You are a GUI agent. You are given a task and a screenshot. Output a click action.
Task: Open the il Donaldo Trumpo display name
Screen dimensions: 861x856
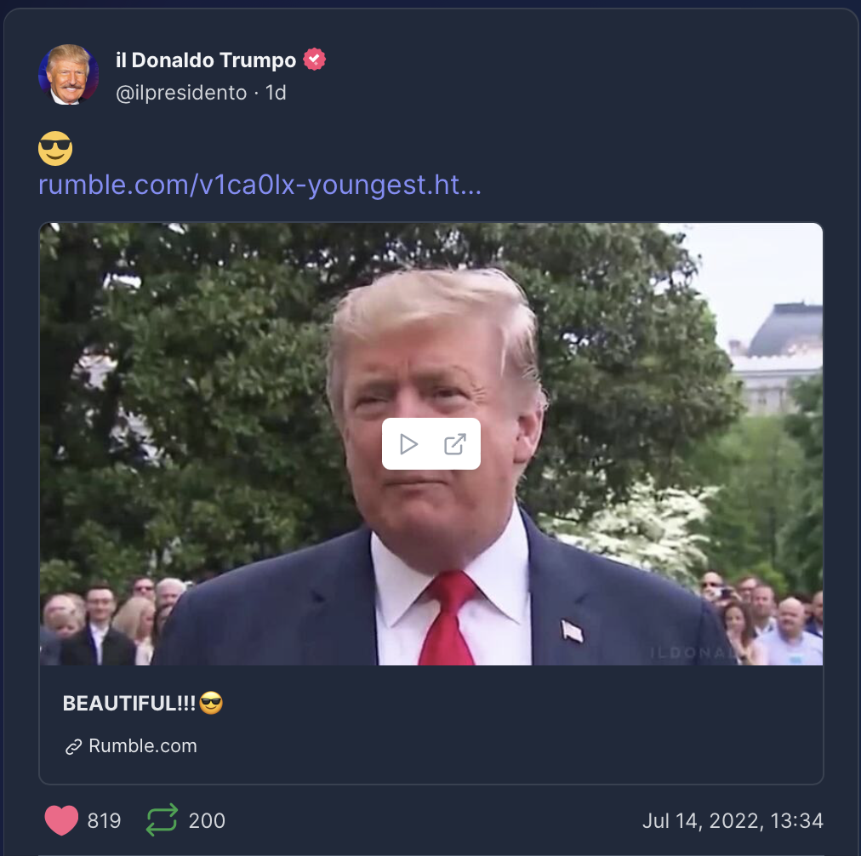pyautogui.click(x=206, y=60)
